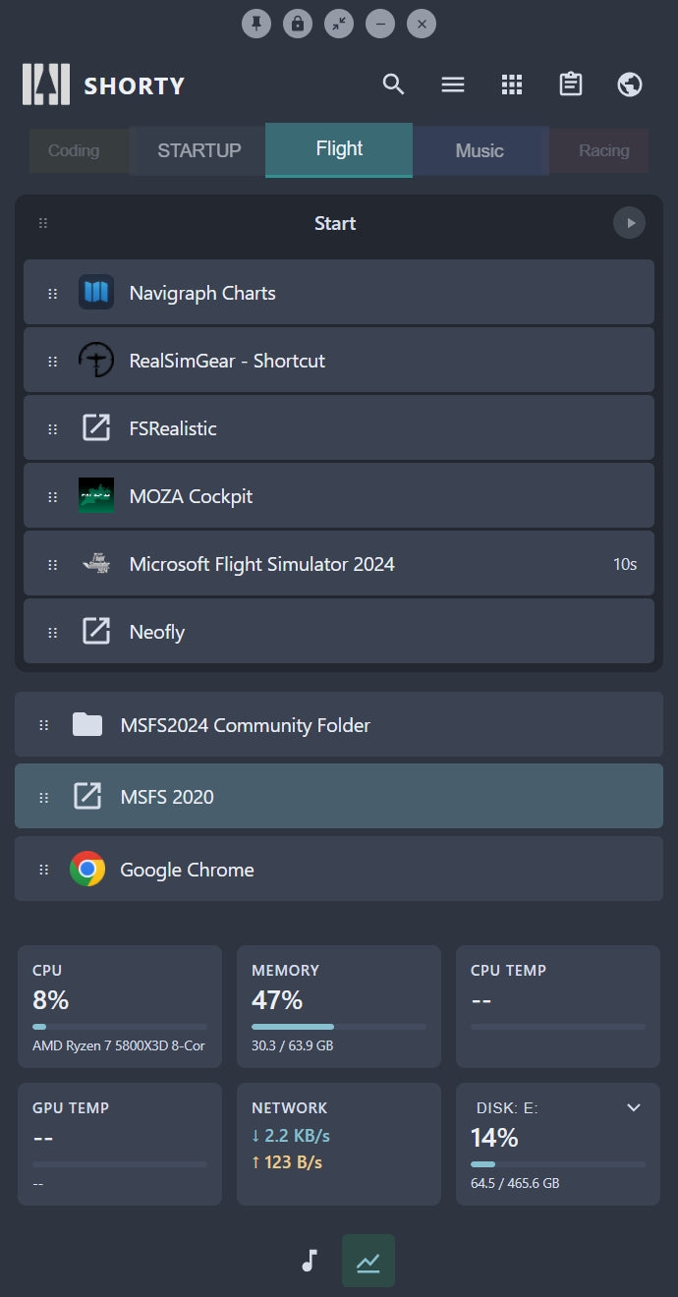Toggle the lock button at top
The height and width of the screenshot is (1297, 678).
298,24
